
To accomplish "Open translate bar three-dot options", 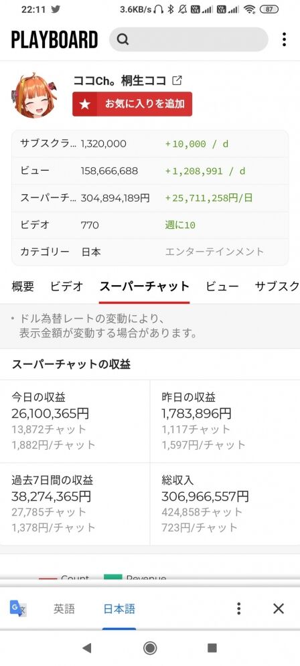I will (239, 608).
